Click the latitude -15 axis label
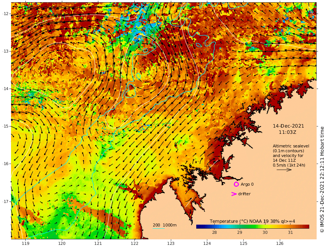The width and height of the screenshot is (324, 250). pyautogui.click(x=6, y=126)
